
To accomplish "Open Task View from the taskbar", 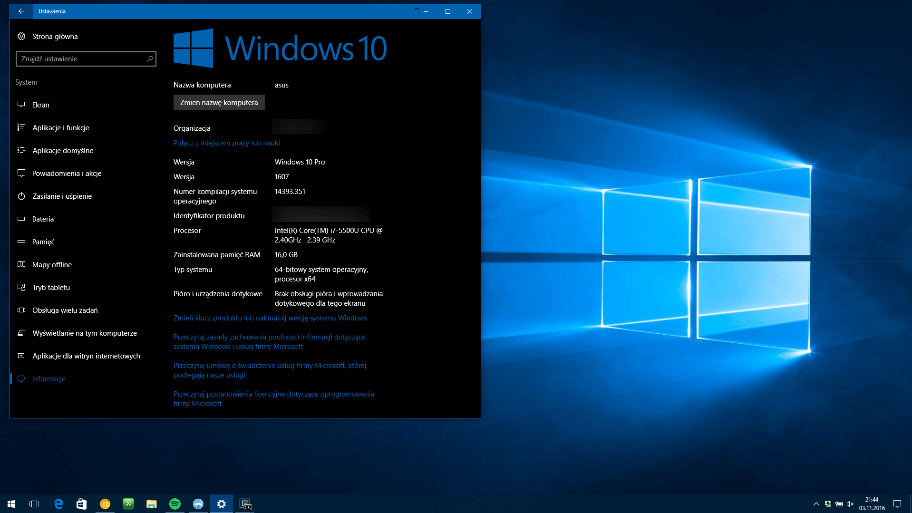I will [34, 504].
